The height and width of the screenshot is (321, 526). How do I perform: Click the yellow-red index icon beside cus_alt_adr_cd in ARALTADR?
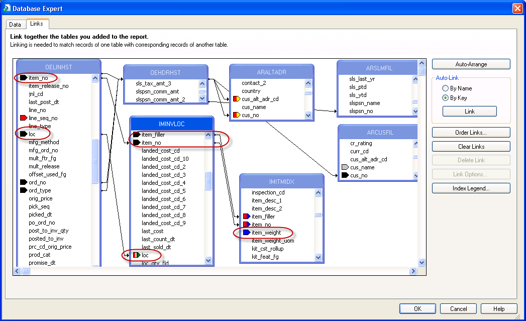(237, 99)
